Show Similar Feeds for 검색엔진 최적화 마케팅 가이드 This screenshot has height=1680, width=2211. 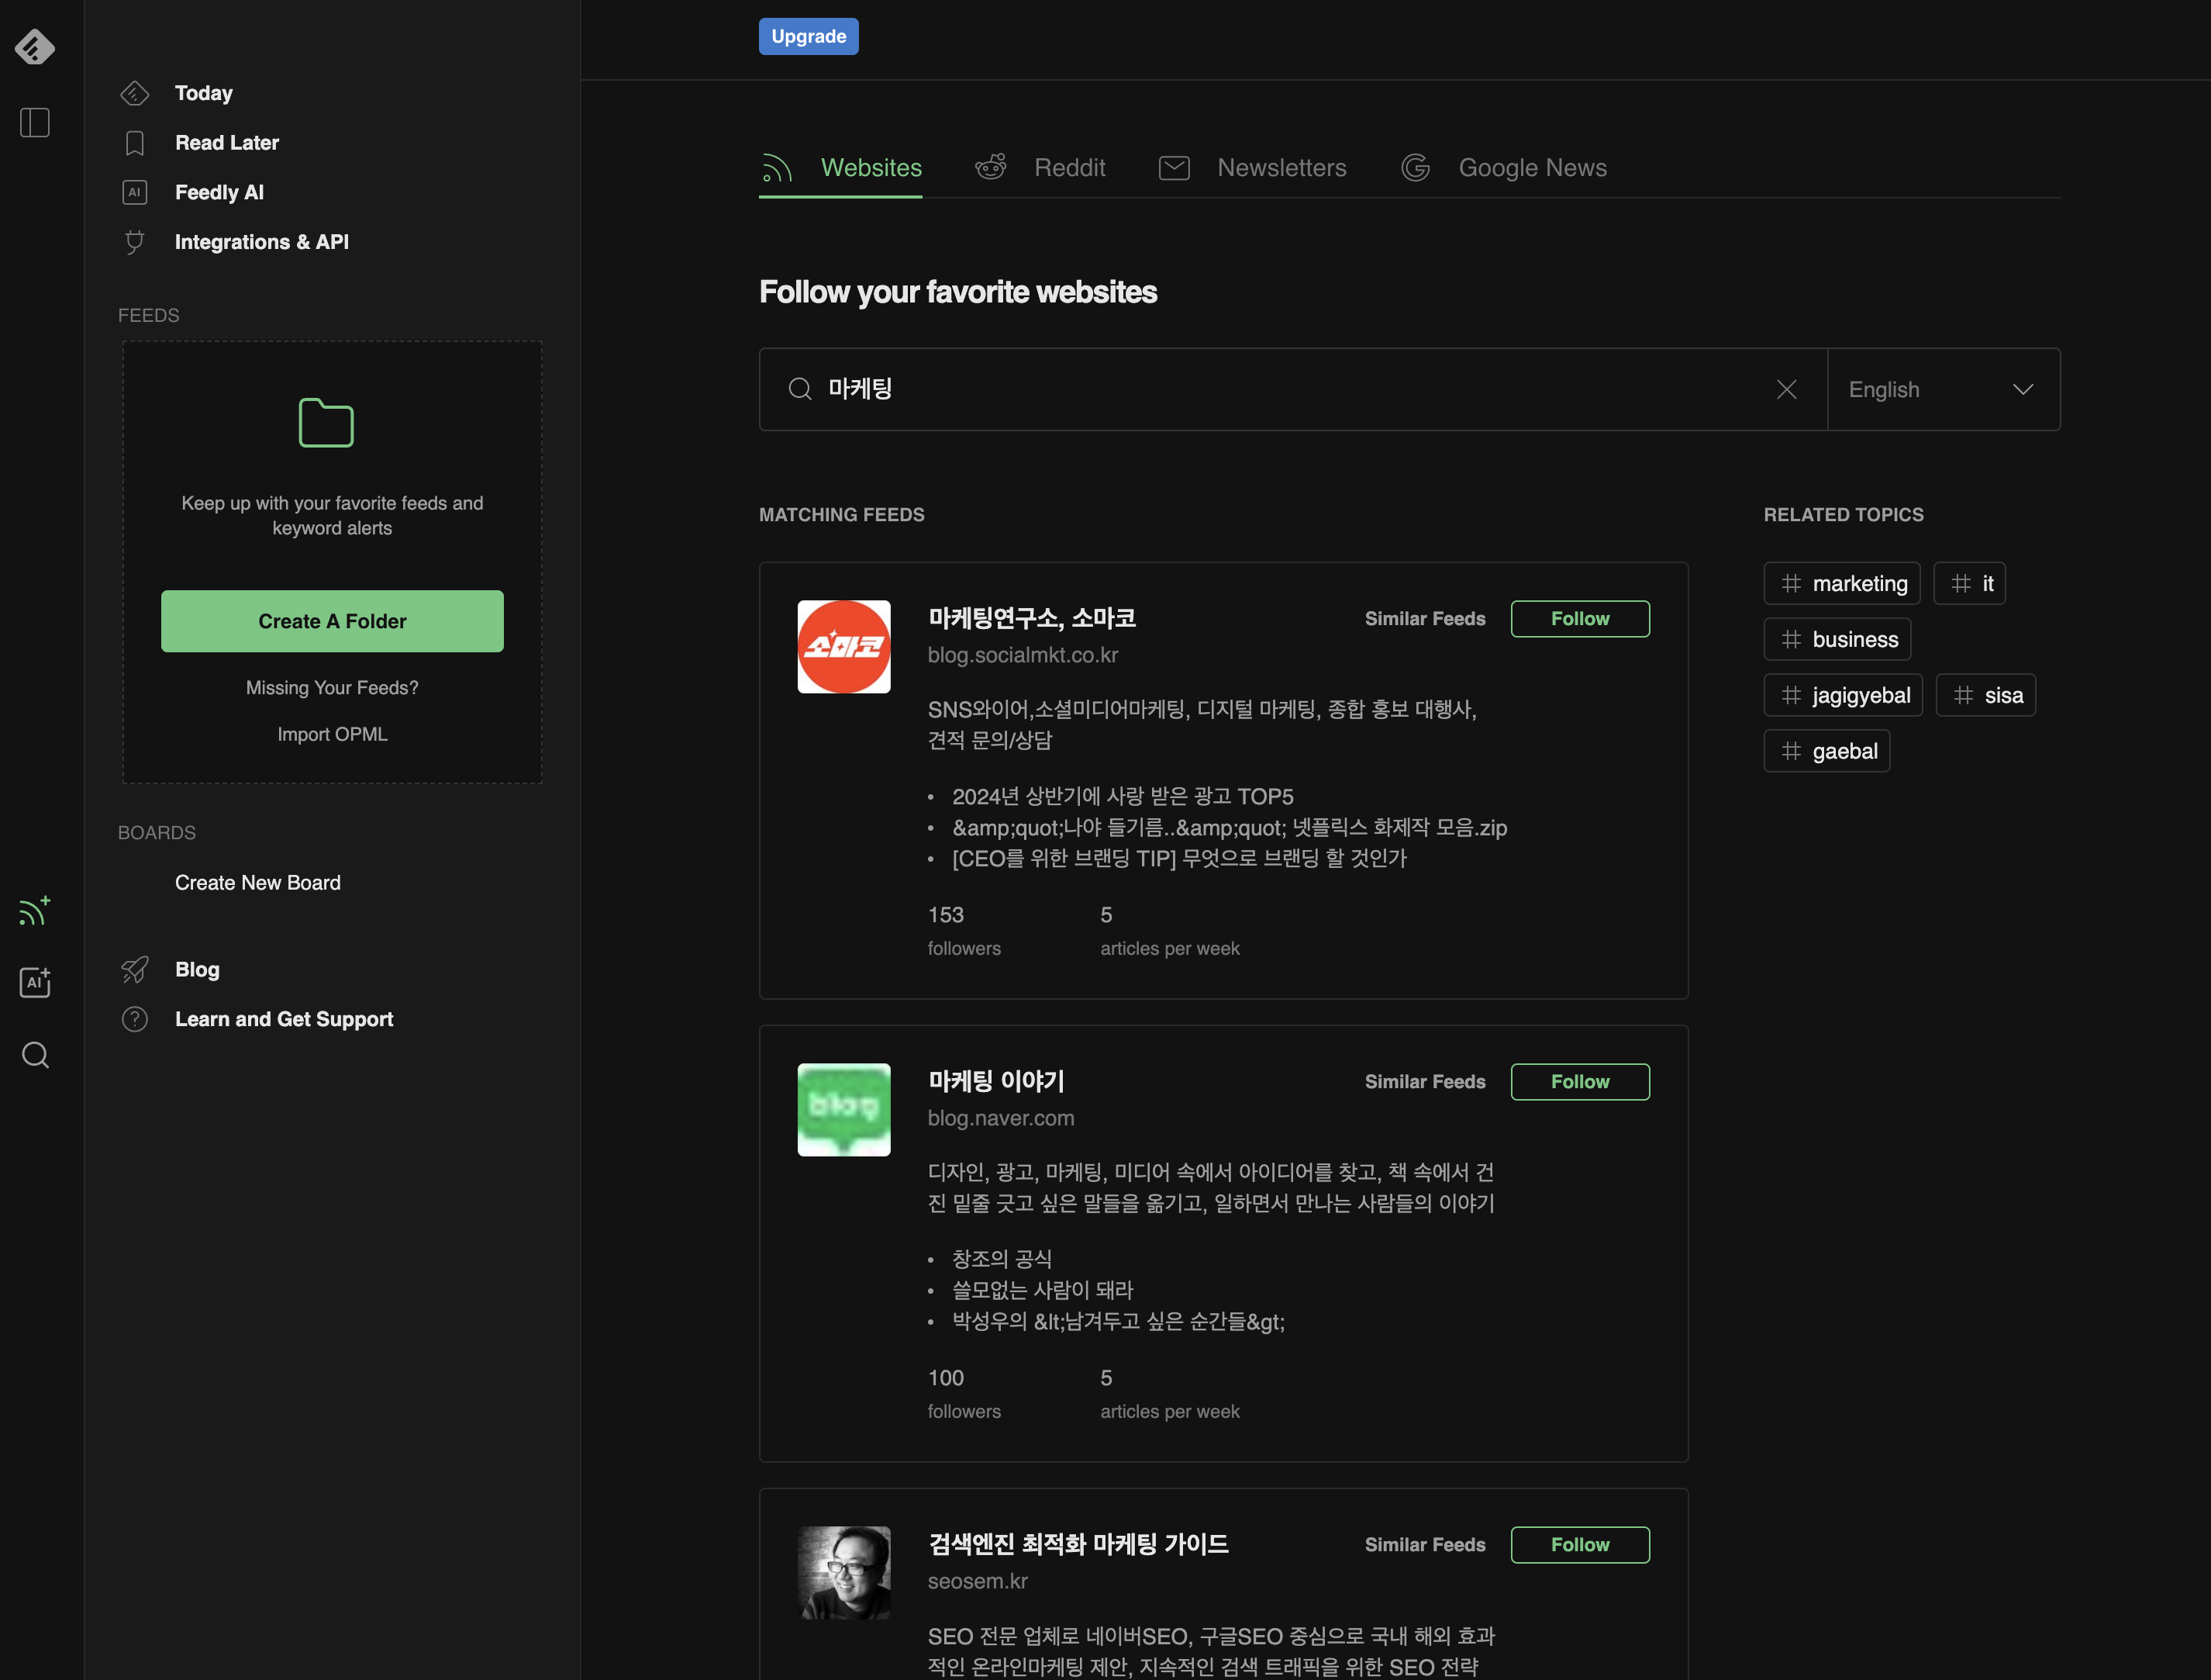point(1426,1544)
